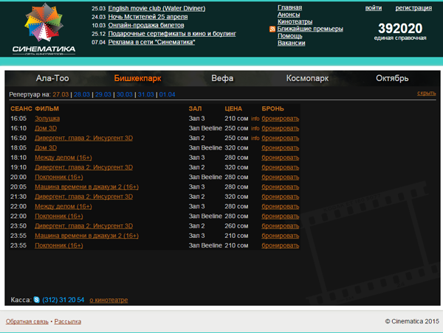
Task: Open English movie club news link
Action: (157, 7)
